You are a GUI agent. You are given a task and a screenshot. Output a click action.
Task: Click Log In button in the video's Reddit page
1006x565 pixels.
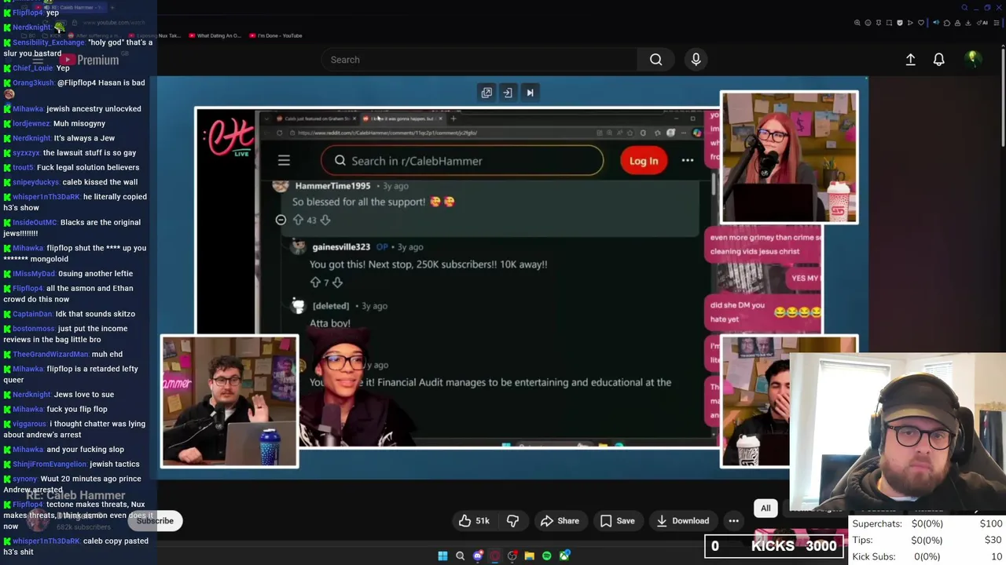pyautogui.click(x=643, y=161)
